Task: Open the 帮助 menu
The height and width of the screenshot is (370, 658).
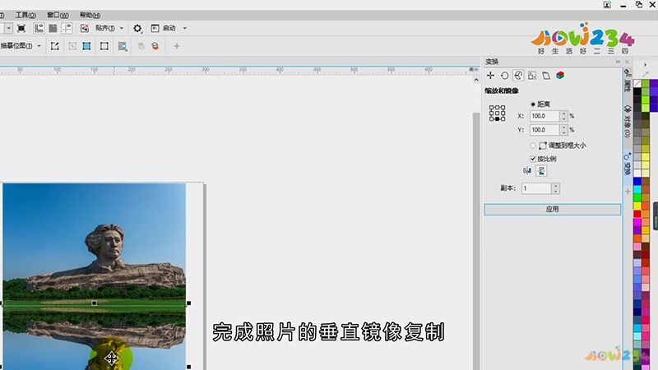Action: tap(90, 15)
